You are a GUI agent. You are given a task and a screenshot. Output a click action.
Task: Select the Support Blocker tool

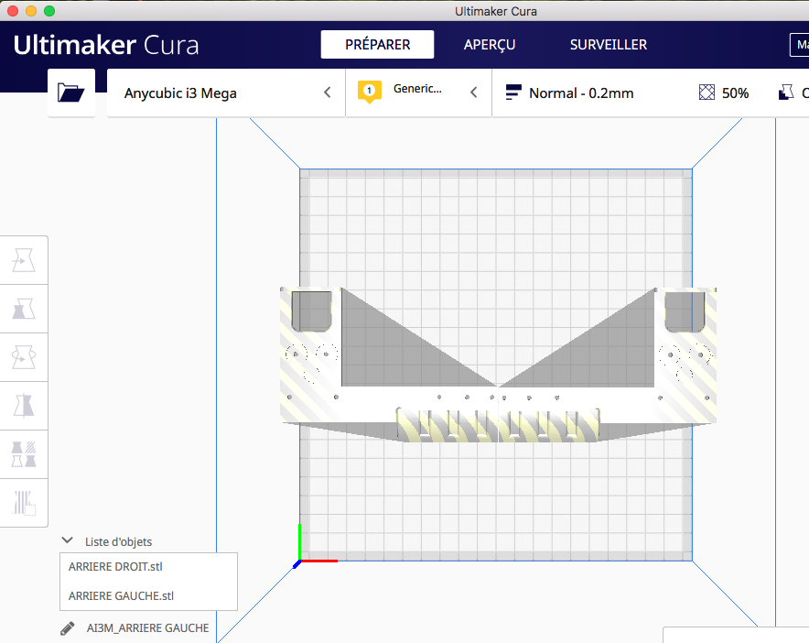pos(24,503)
